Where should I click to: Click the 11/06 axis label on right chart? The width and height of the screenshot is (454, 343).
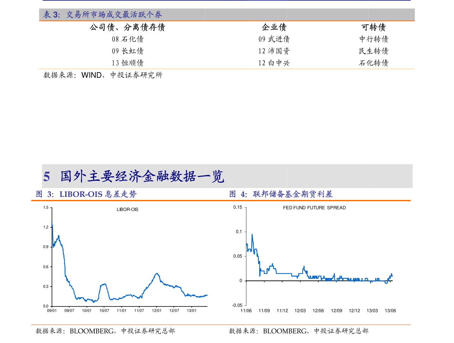click(x=246, y=311)
